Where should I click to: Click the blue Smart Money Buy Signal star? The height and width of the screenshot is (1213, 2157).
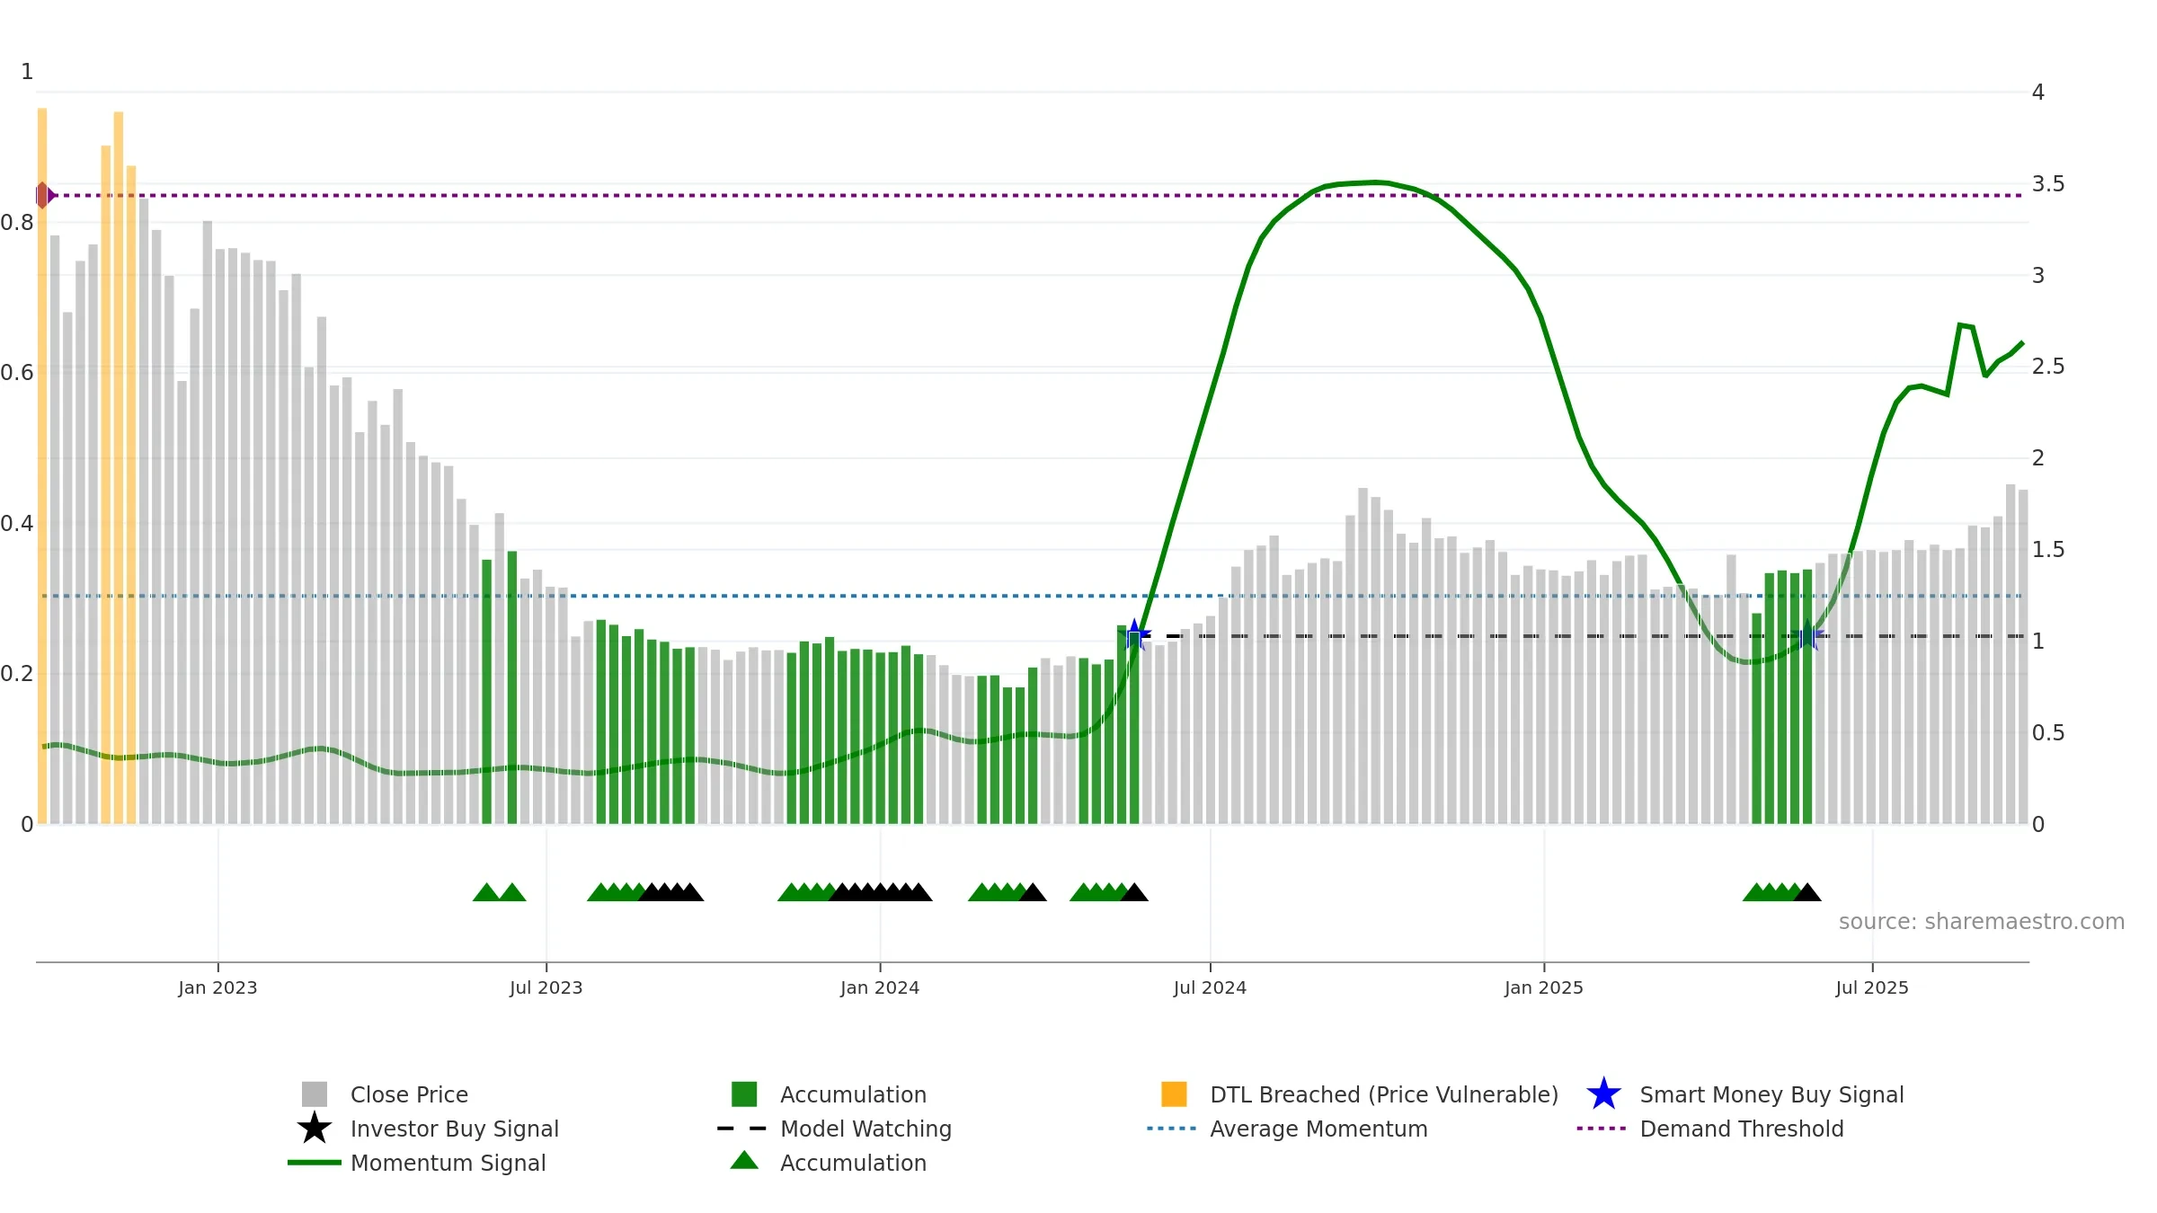(x=1604, y=1094)
